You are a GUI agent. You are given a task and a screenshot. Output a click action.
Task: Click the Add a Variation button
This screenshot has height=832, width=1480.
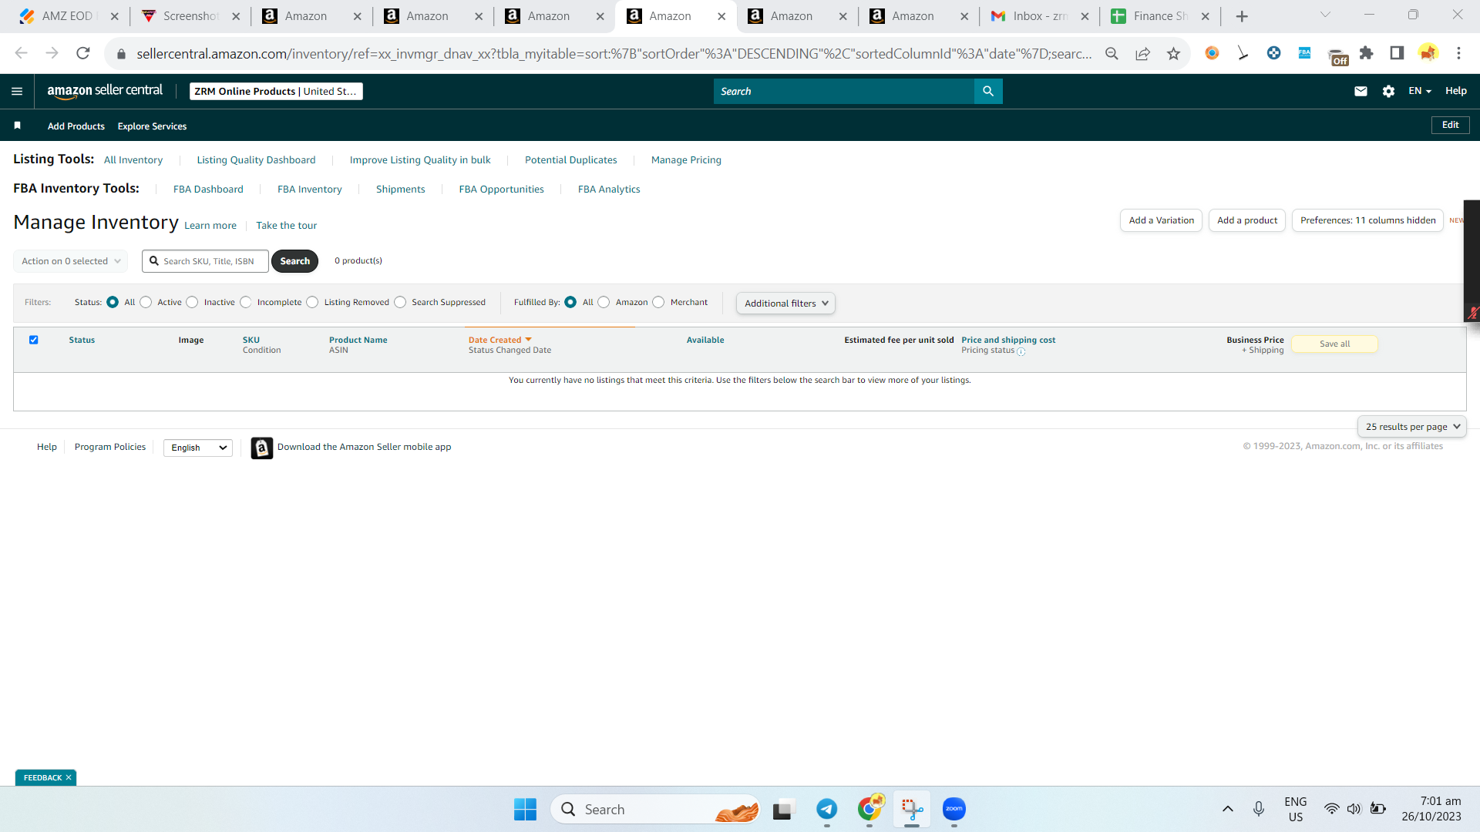1161,220
